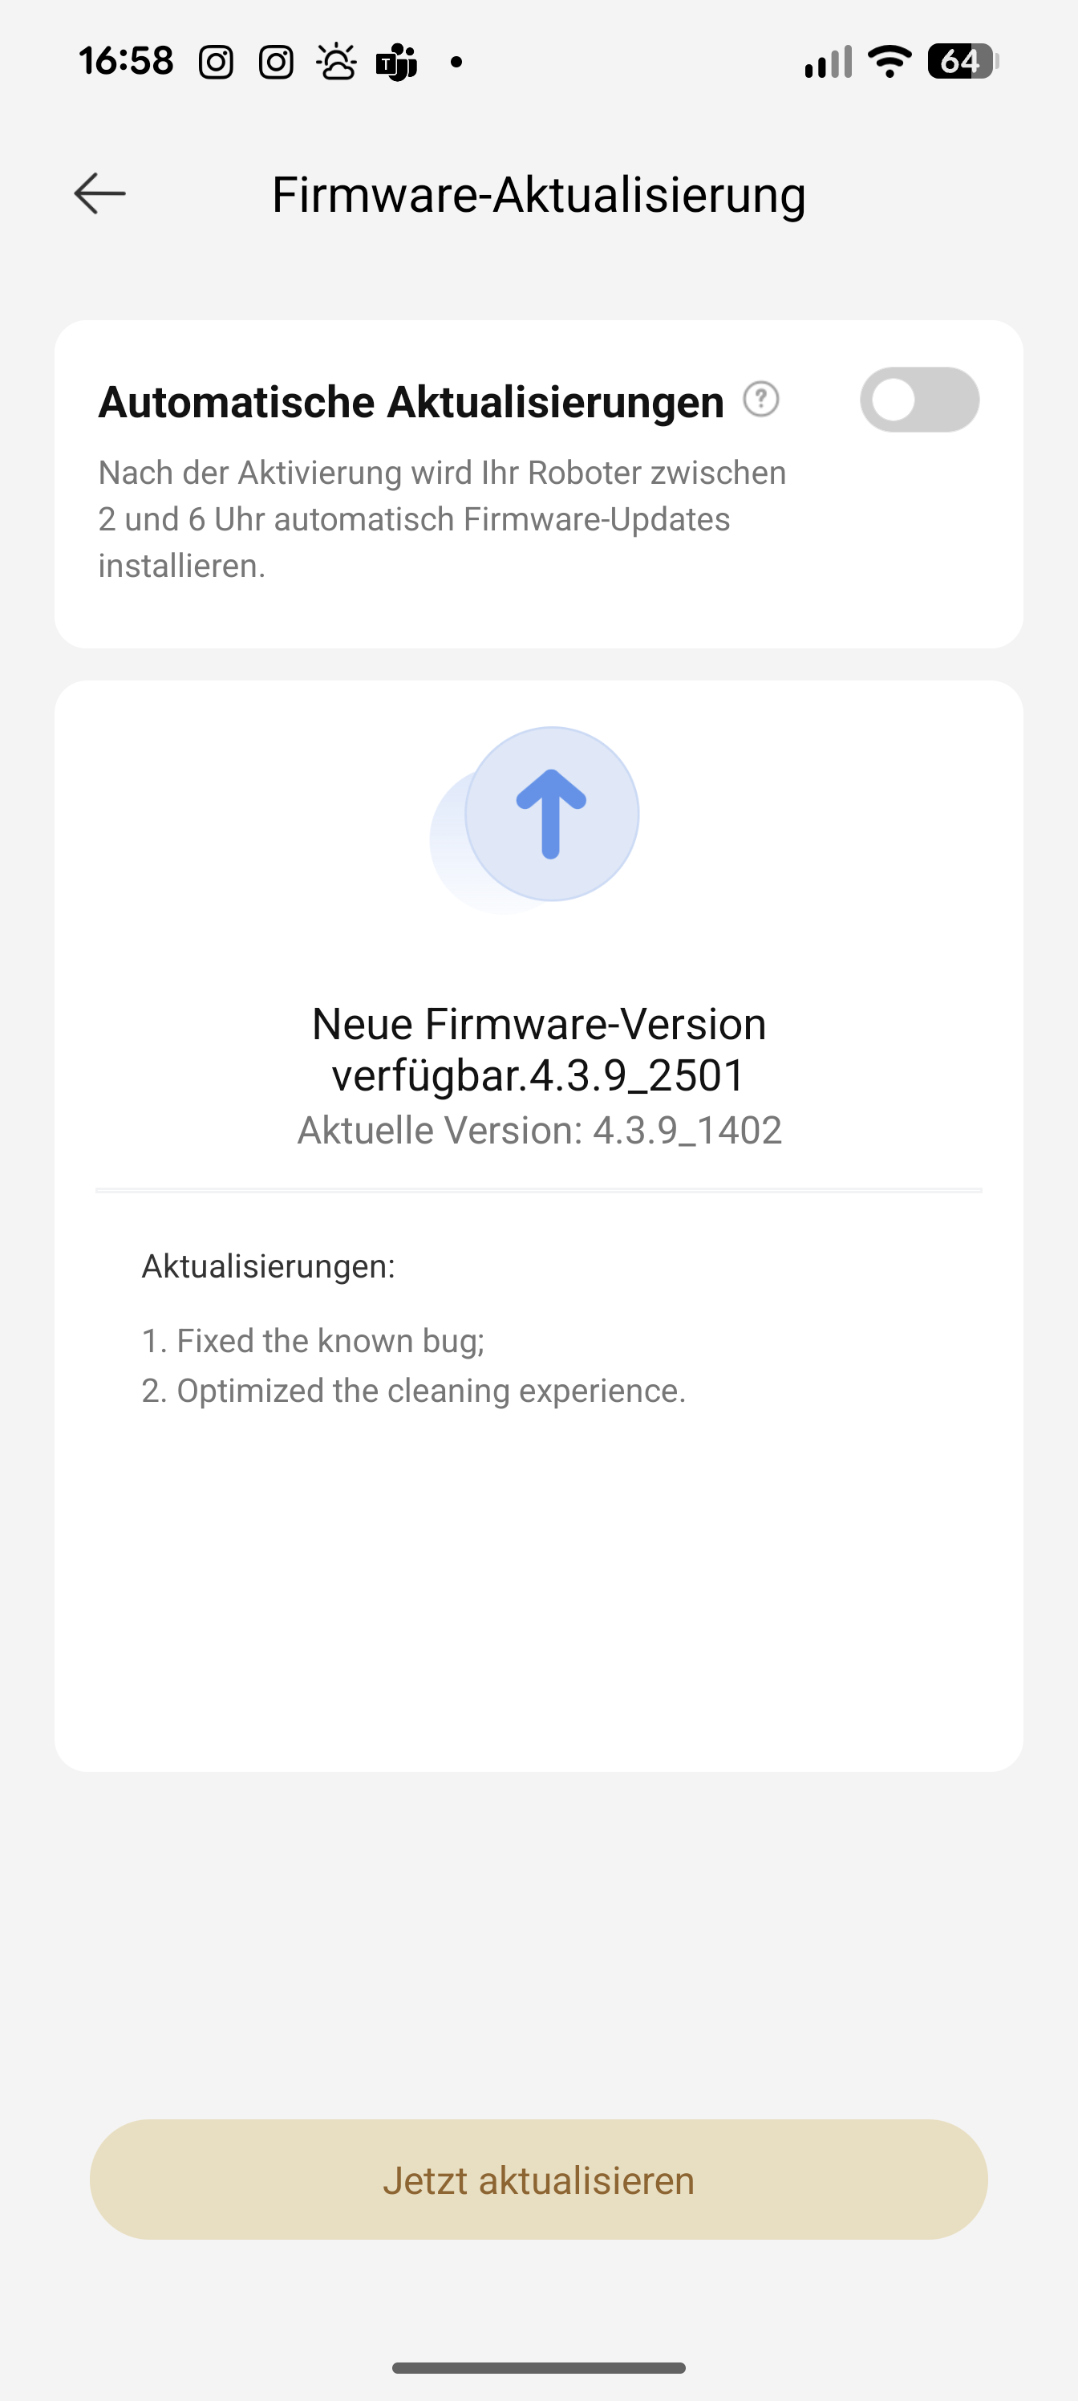Tap the home indicator bar at bottom

pos(538,2368)
